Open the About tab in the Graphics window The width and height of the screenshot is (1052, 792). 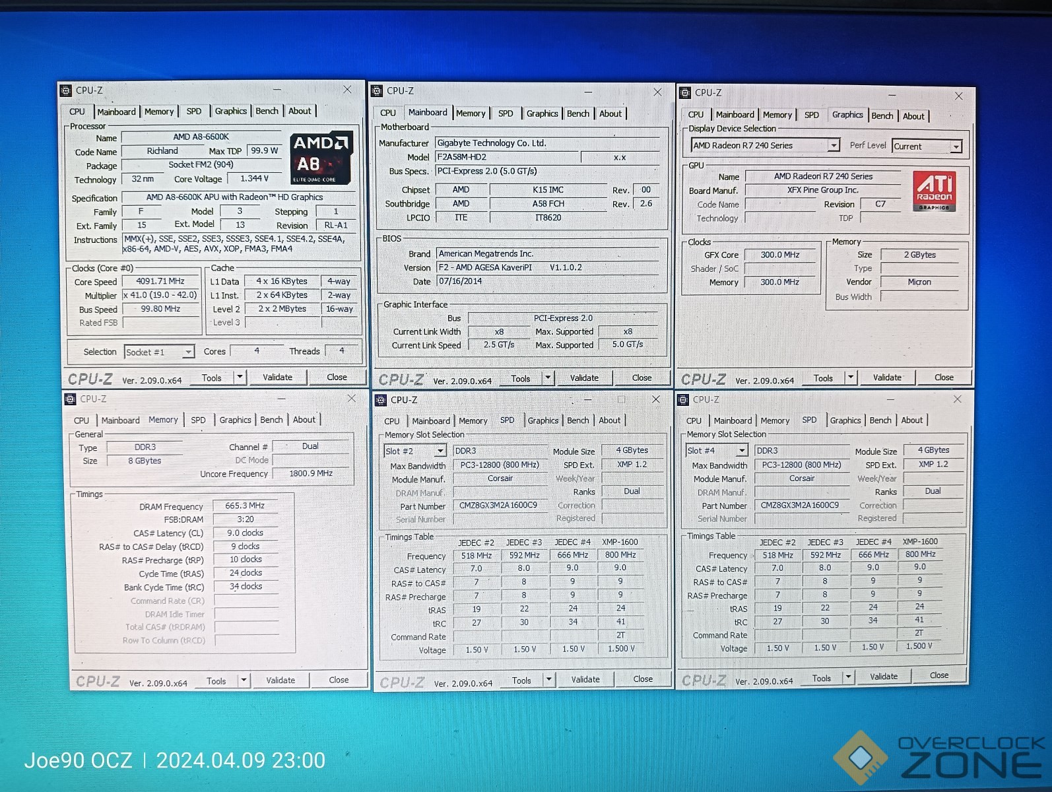click(913, 116)
